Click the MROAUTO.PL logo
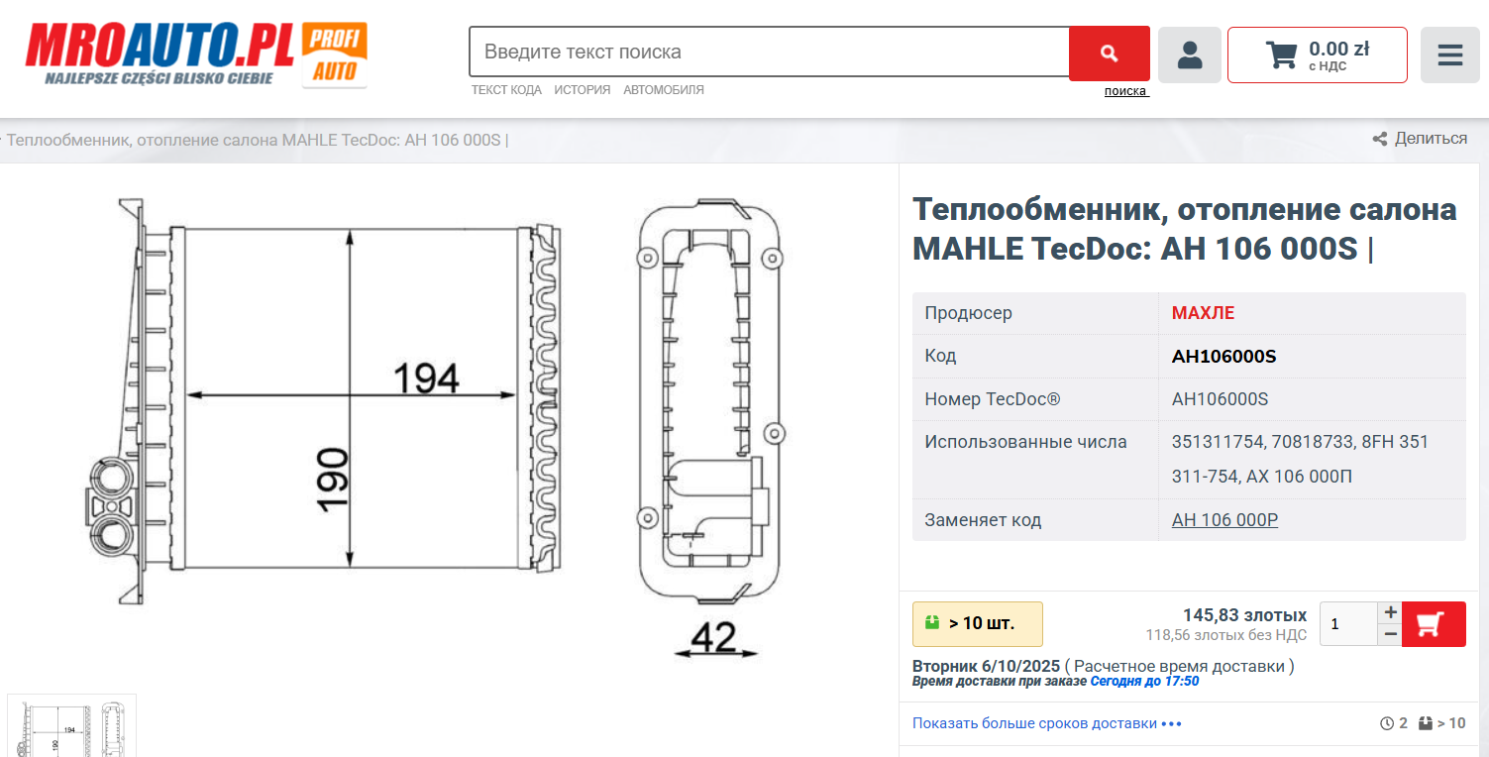The width and height of the screenshot is (1489, 757). [x=160, y=54]
